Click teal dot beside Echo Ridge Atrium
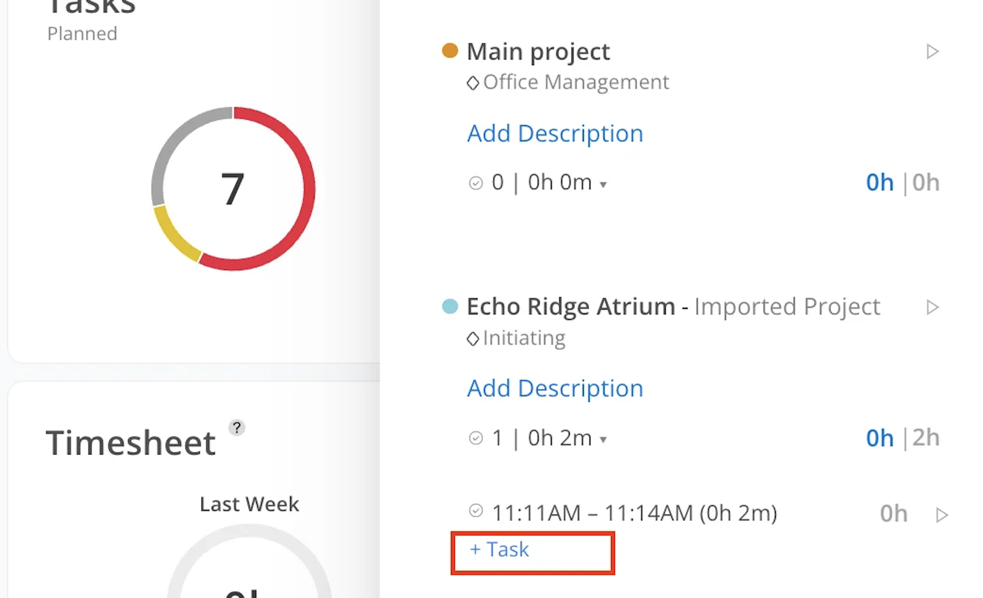 (x=450, y=306)
